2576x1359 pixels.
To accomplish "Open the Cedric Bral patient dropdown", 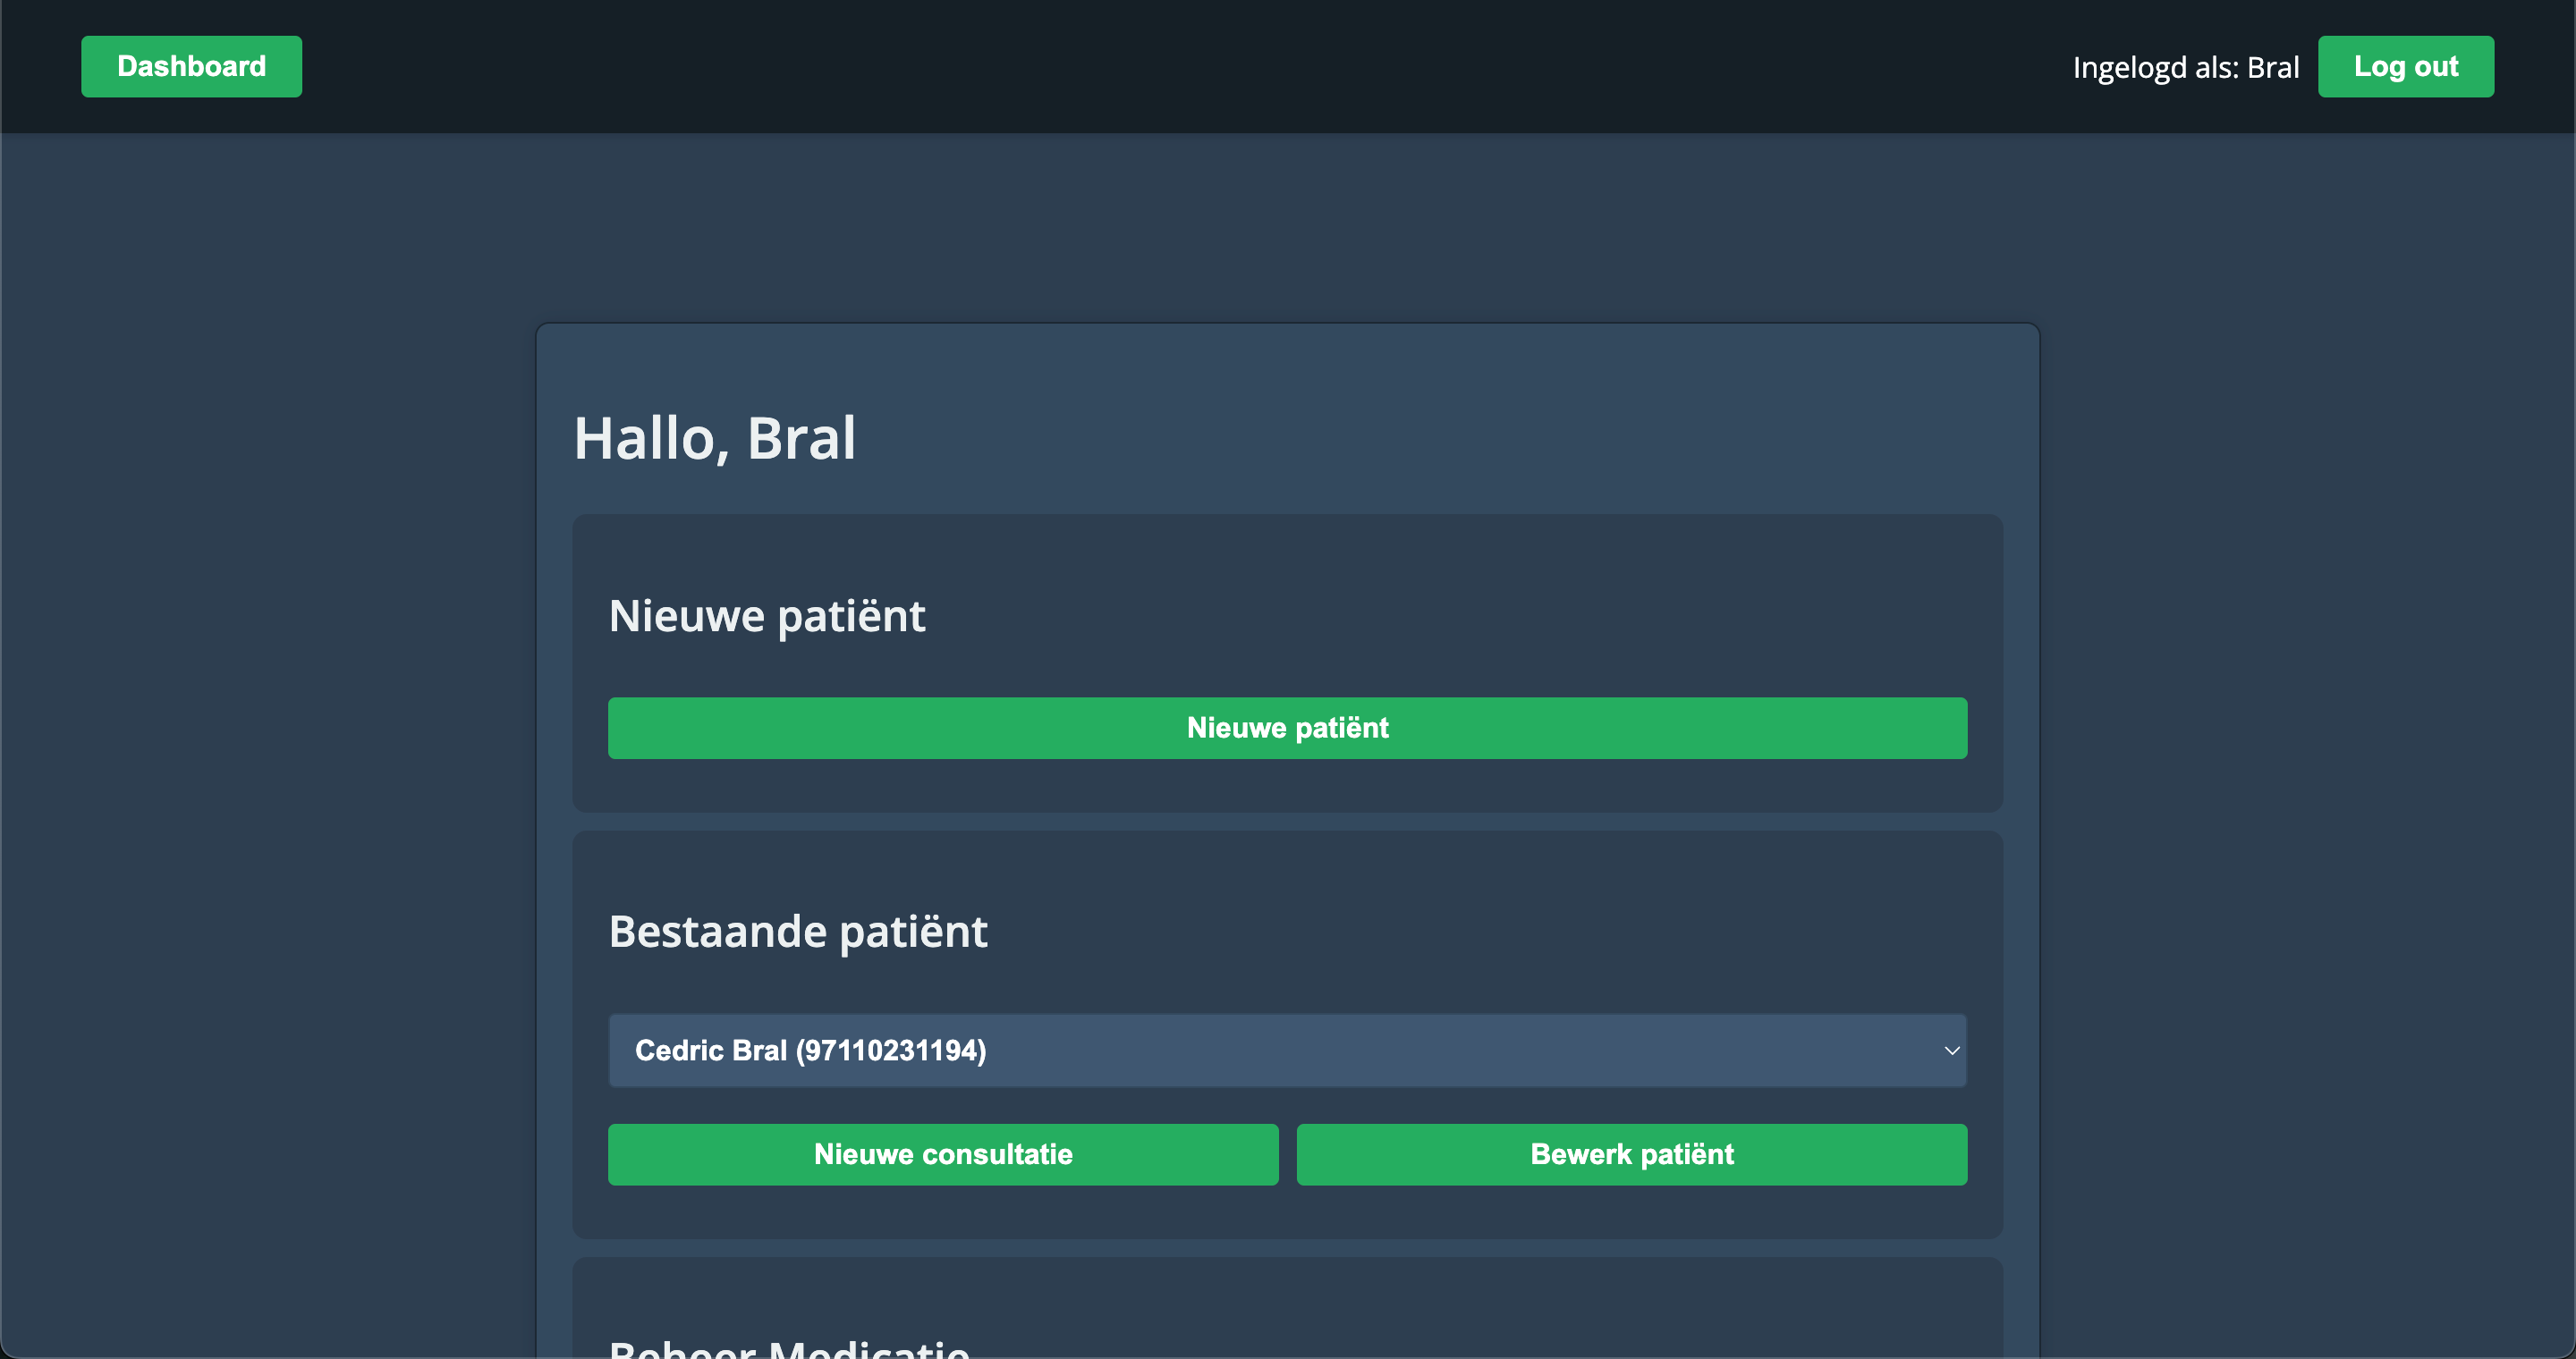I will pyautogui.click(x=1286, y=1051).
